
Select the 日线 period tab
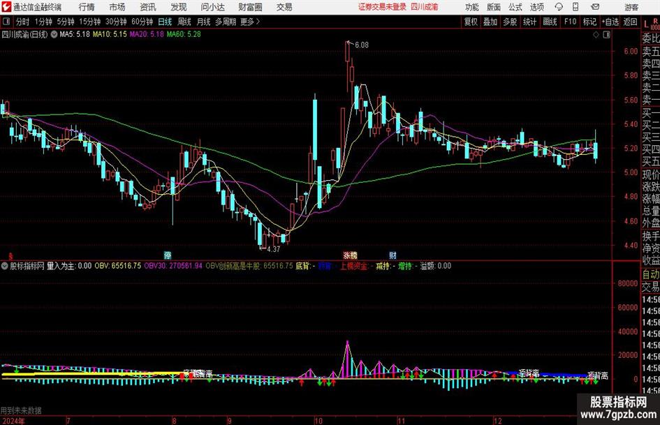pos(165,22)
